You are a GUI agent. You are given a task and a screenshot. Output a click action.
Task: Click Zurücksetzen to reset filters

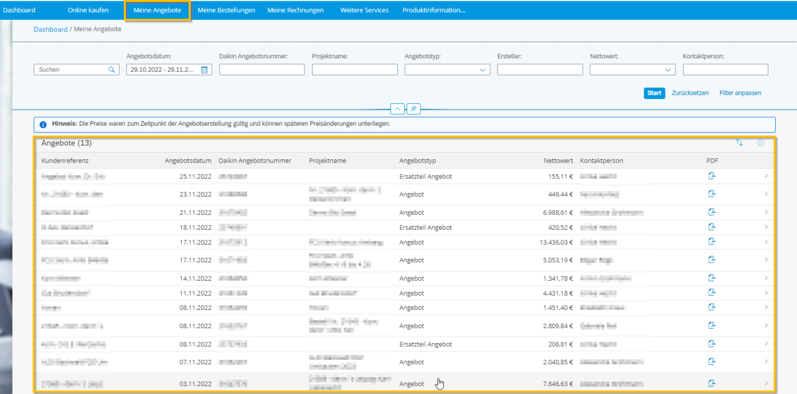point(690,93)
